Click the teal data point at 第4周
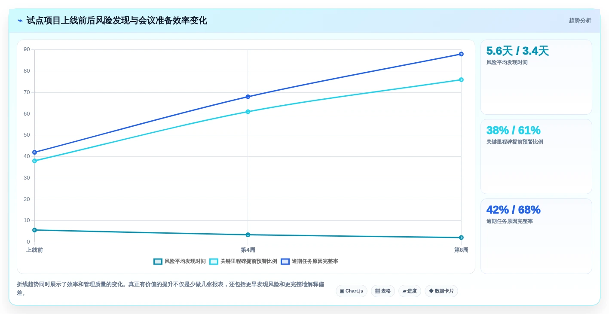Image resolution: width=609 pixels, height=314 pixels. pyautogui.click(x=248, y=235)
